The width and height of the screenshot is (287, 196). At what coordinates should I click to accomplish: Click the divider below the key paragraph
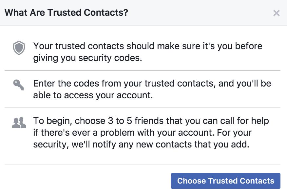pyautogui.click(x=143, y=108)
